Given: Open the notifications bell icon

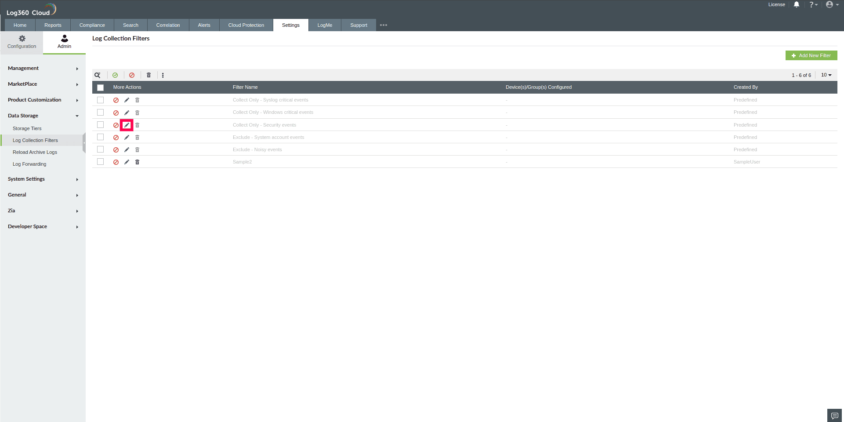Looking at the screenshot, I should coord(797,4).
